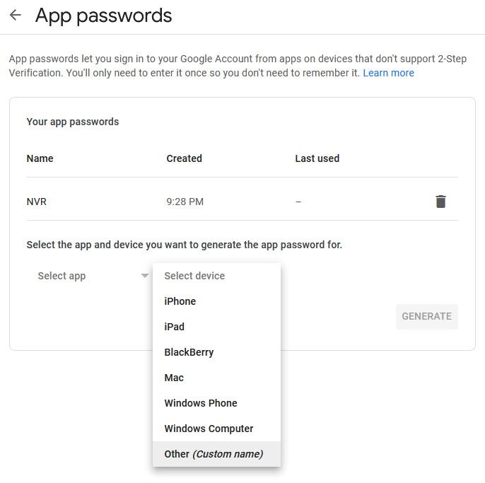Viewport: 485px width, 483px height.
Task: Click the Select app dropdown arrow
Action: (x=144, y=275)
